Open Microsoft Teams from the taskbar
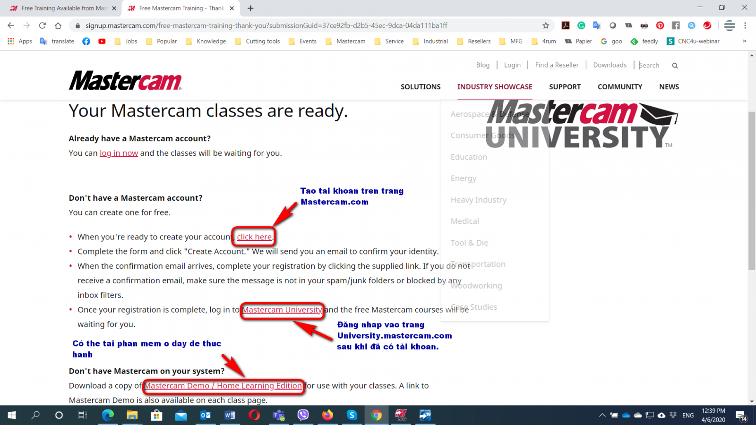Viewport: 756px width, 425px height. (x=279, y=415)
